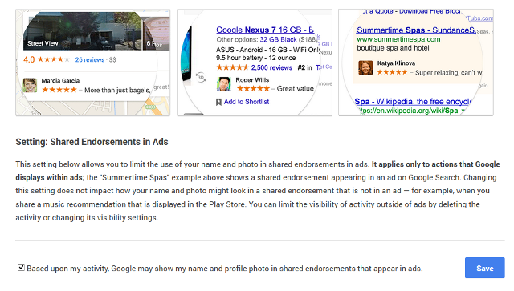Screen dimensions: 514x291
Task: Click the blue Save button
Action: (x=485, y=268)
